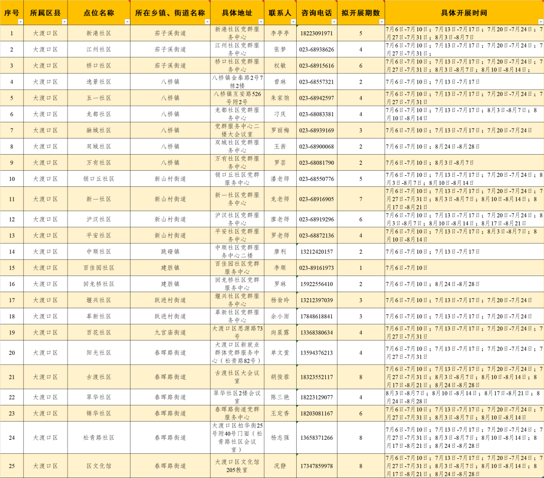Click contact name 潘老师
The width and height of the screenshot is (544, 478).
(280, 179)
